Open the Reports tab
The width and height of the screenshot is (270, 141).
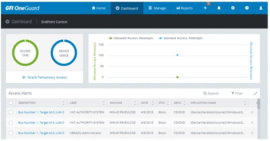pyautogui.click(x=184, y=8)
